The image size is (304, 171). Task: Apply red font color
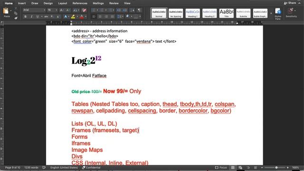click(82, 17)
